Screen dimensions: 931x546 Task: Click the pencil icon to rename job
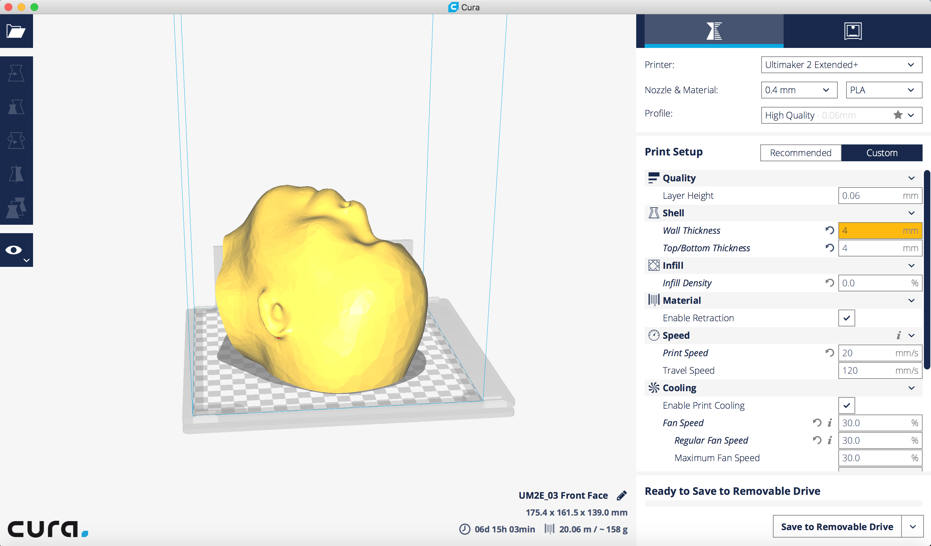[x=622, y=495]
